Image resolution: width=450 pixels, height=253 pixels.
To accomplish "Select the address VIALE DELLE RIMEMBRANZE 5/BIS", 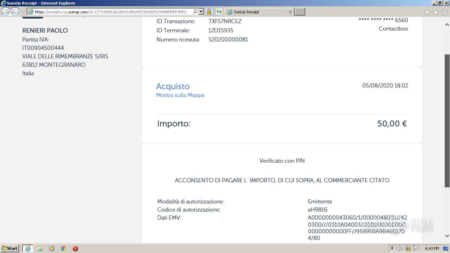I will tap(65, 57).
